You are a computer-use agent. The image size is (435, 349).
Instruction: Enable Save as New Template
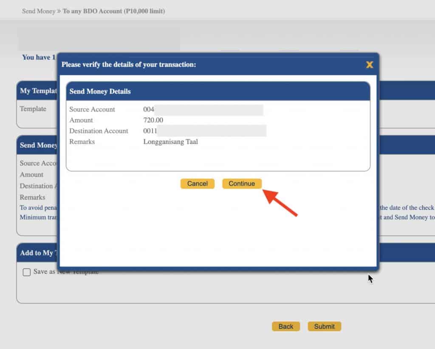(x=27, y=272)
